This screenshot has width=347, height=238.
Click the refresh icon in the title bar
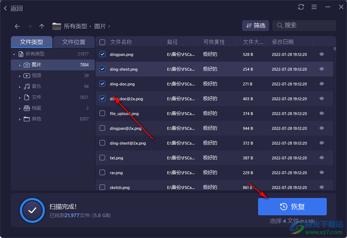click(x=301, y=6)
